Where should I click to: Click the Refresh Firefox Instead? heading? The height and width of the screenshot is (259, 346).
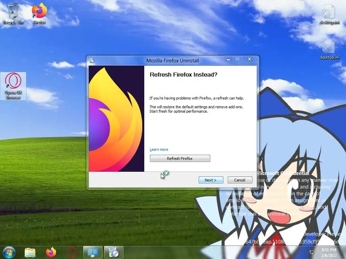click(183, 75)
